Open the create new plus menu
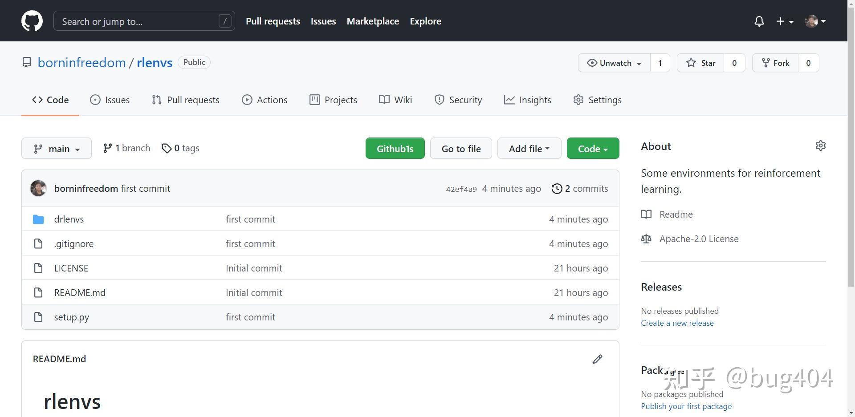 785,21
